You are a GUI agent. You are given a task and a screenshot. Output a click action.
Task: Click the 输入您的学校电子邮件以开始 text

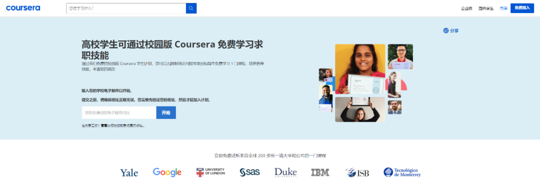coord(107,91)
